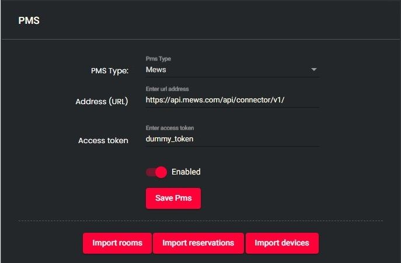Click the 'Address (URL)' row label
Screen dimensions: 401x263
click(x=102, y=101)
